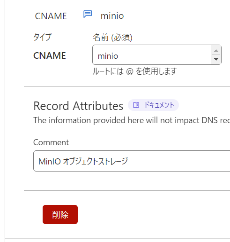Click the down arrow in the name field
This screenshot has height=242, width=230.
216,59
